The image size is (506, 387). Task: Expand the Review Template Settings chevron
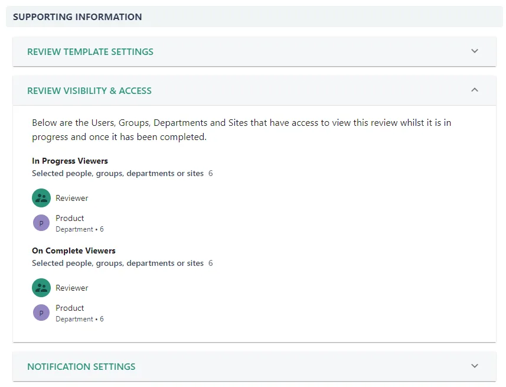[474, 51]
